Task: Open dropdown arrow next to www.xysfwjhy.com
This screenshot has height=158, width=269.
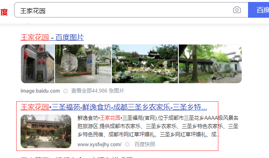Action: [x=127, y=145]
